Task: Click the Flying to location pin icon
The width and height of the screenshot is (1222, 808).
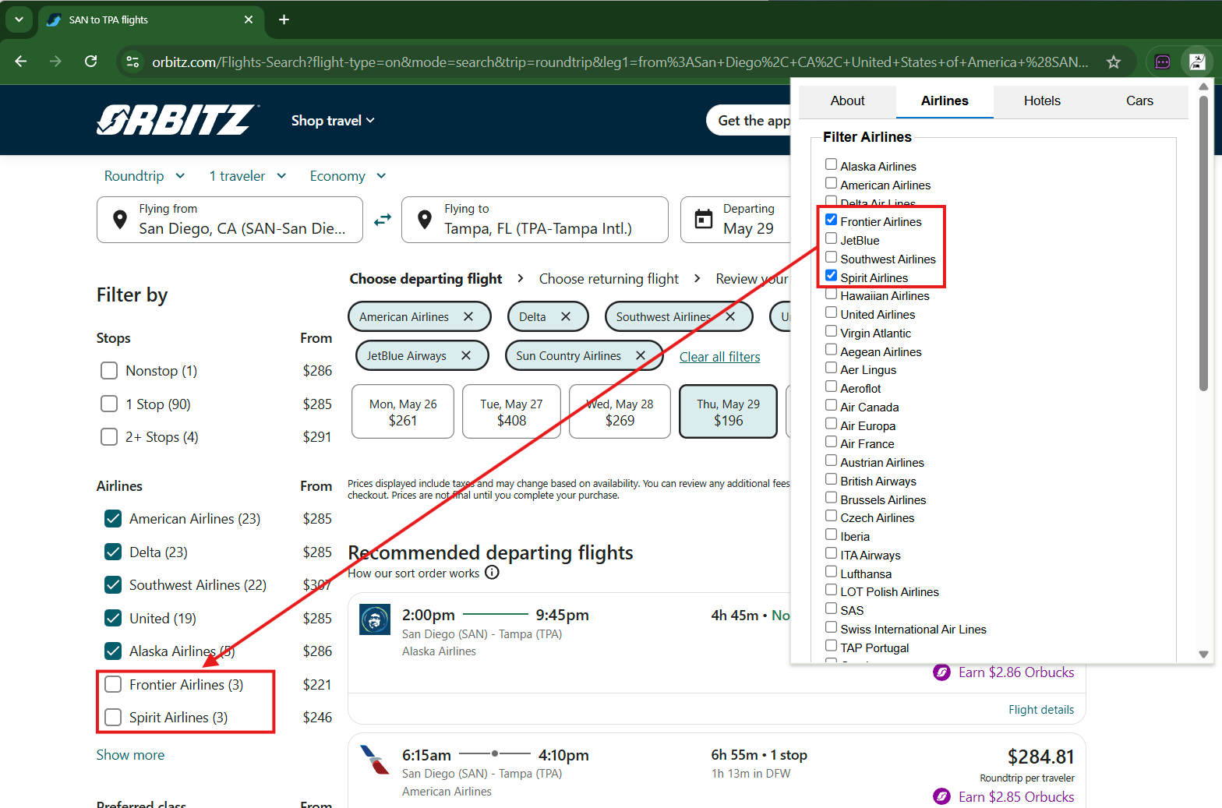Action: [425, 220]
